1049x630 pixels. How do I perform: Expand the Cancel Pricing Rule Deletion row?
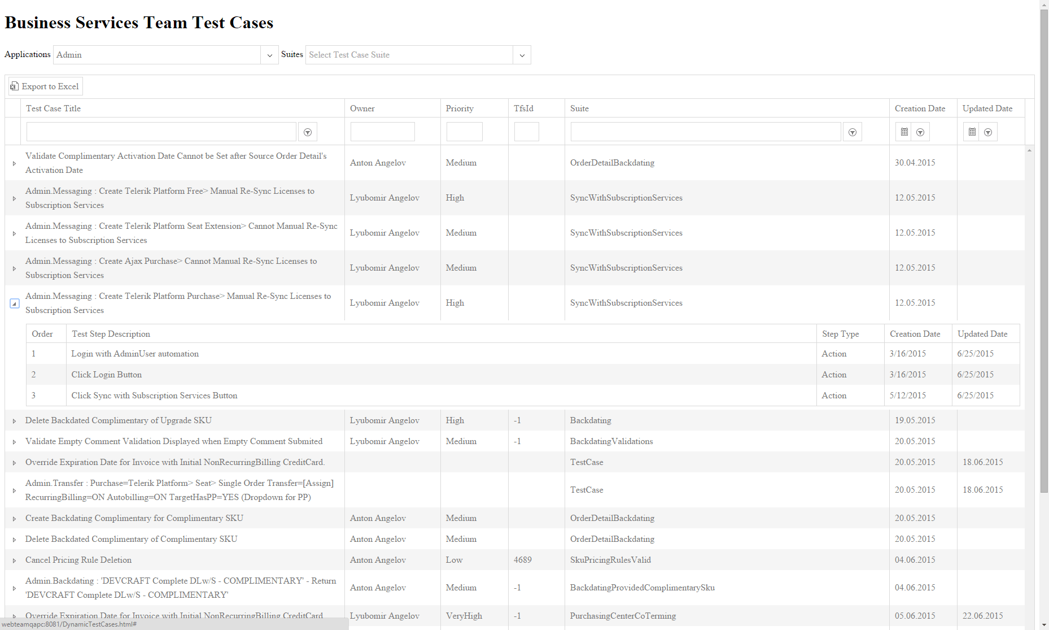14,561
